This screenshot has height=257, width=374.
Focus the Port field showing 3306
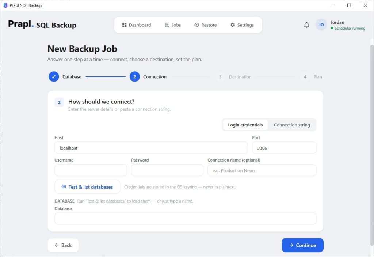pyautogui.click(x=284, y=148)
